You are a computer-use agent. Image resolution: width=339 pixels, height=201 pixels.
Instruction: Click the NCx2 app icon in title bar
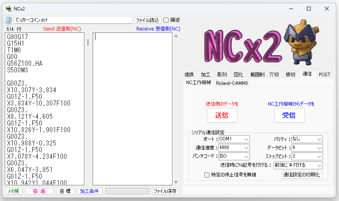(9, 9)
